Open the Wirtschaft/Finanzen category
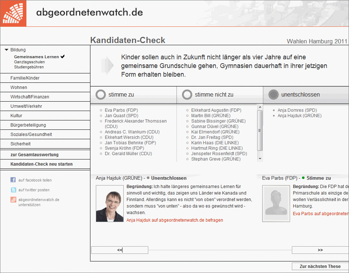 [45, 97]
